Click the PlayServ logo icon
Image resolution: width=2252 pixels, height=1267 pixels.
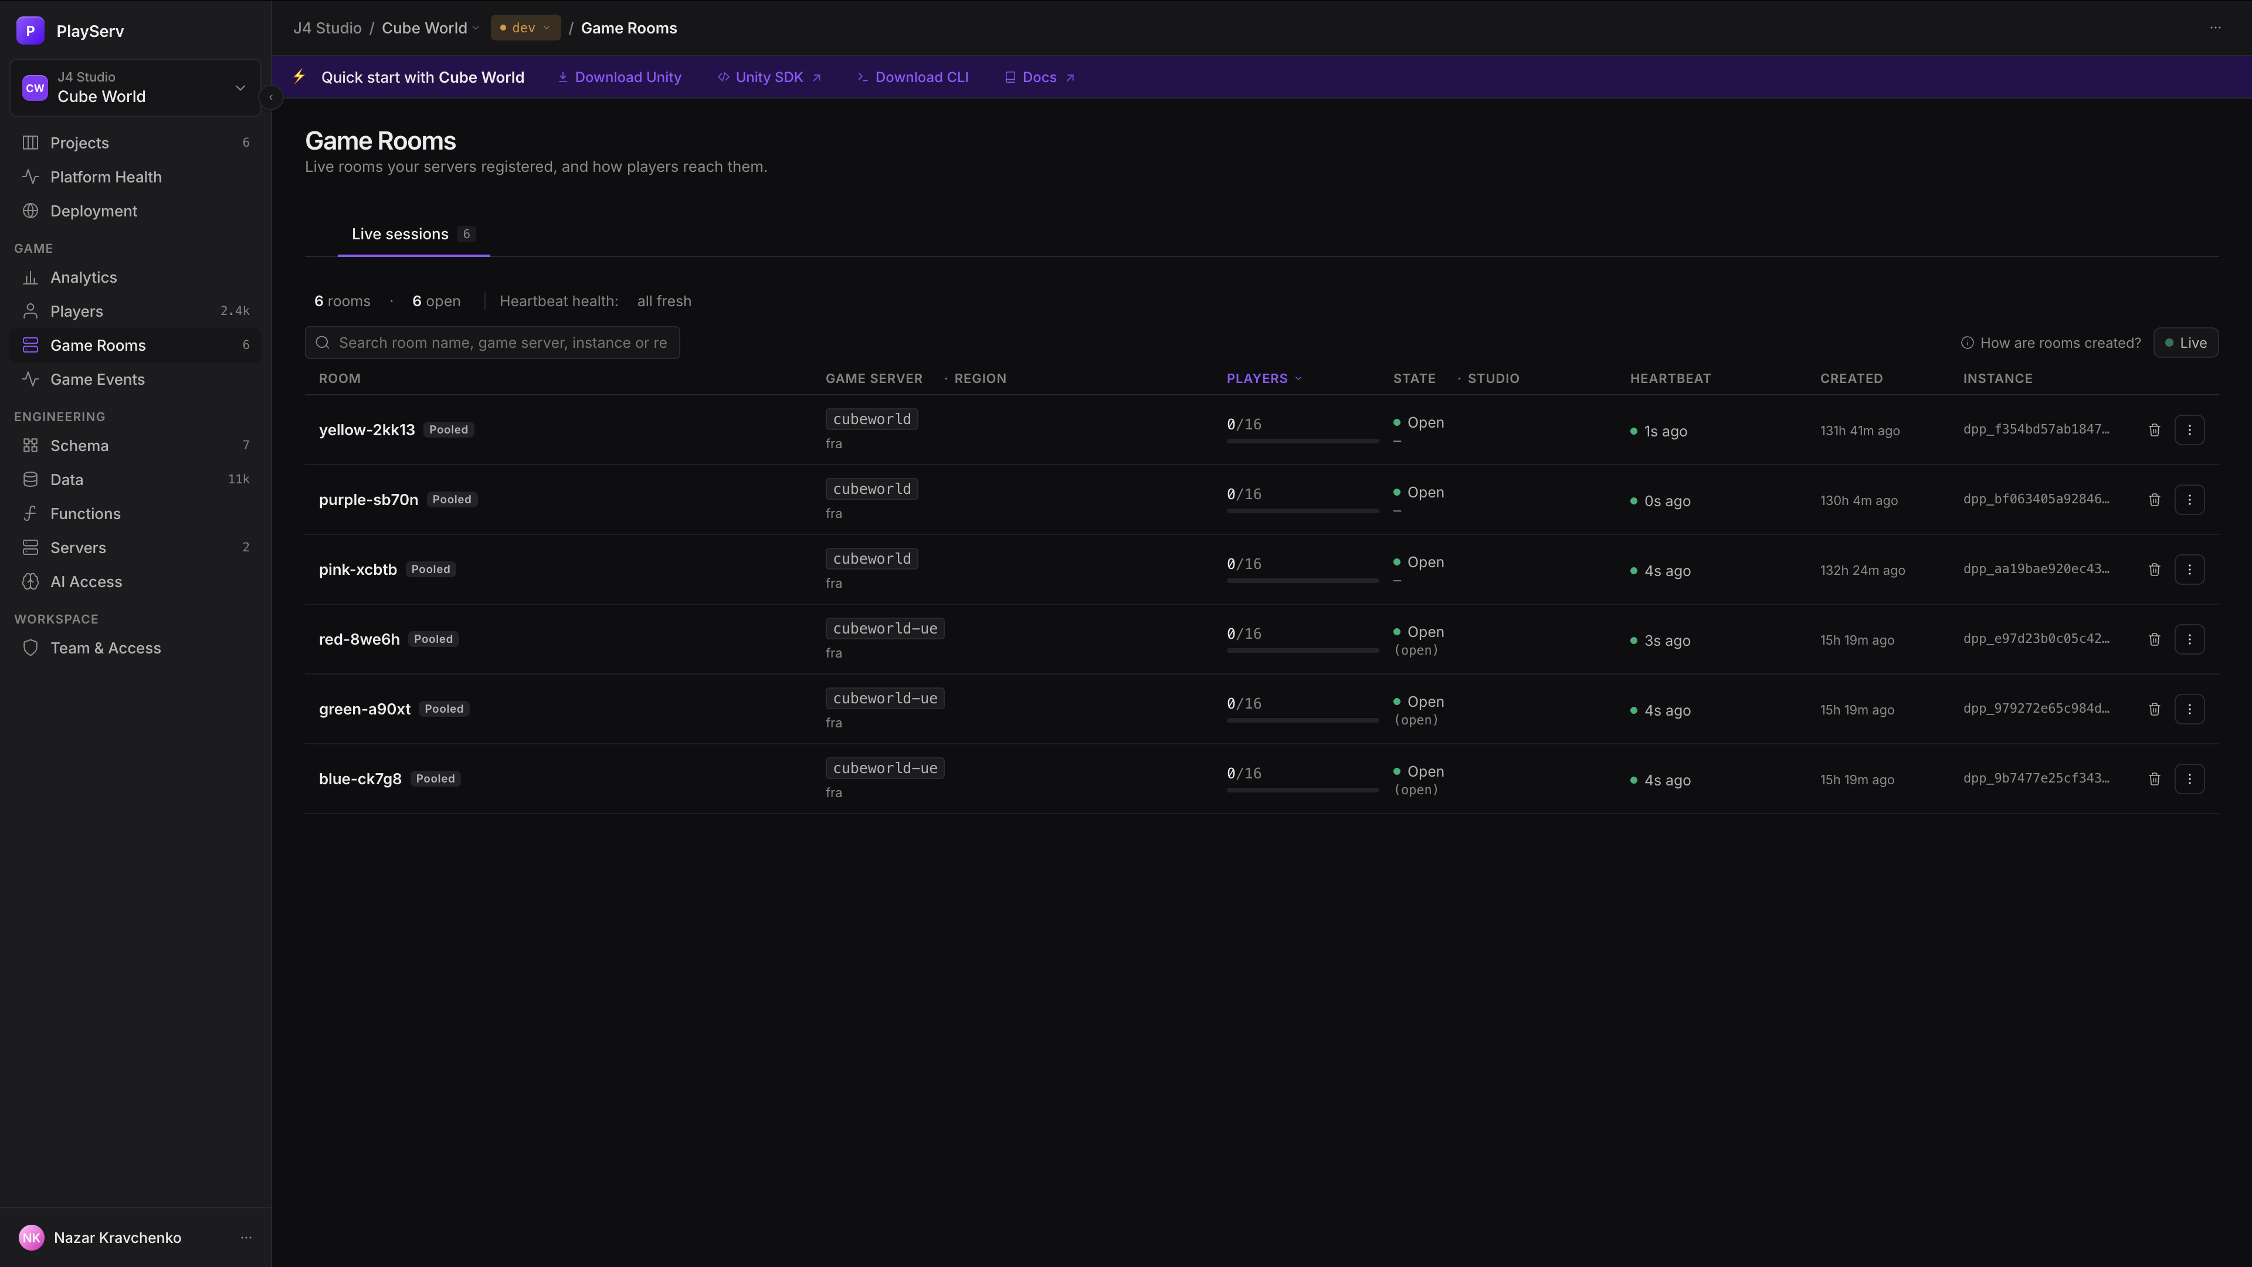click(30, 31)
